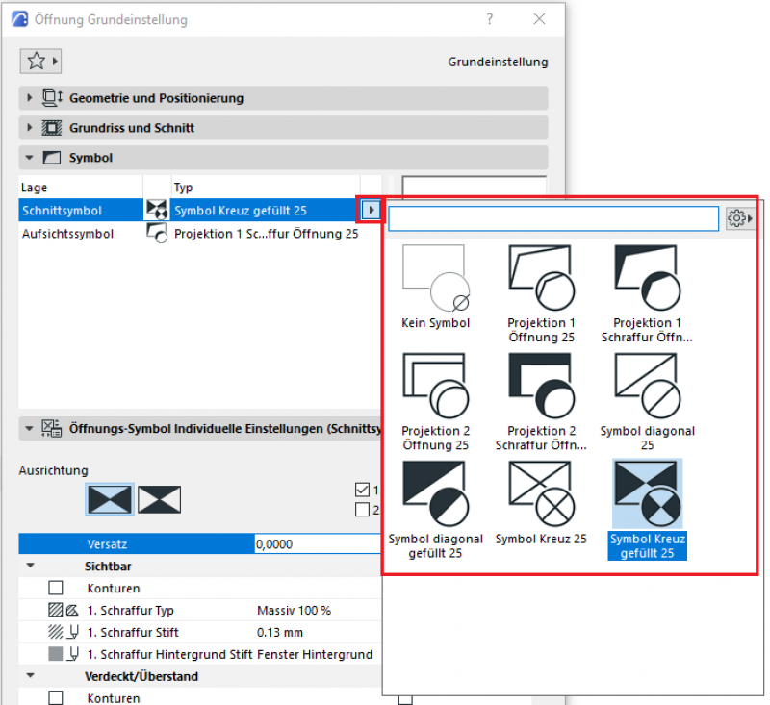Enable Konturen checkbox under Verdeckt/Überstand

(x=56, y=697)
